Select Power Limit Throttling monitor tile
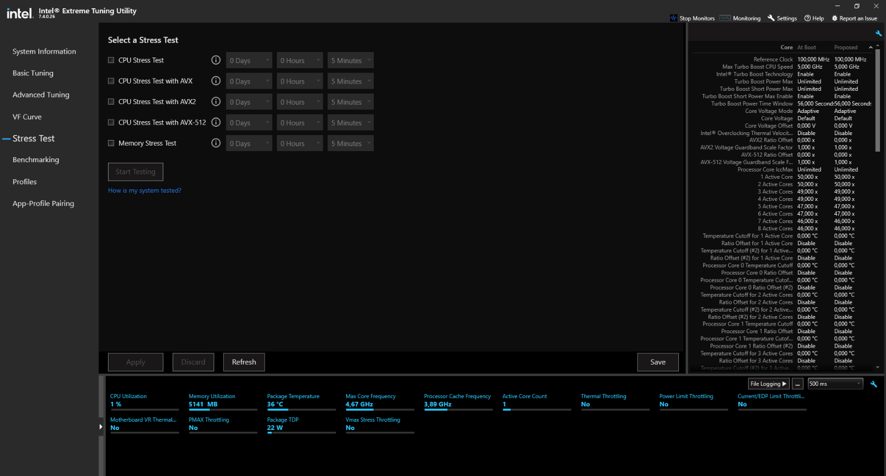 [x=694, y=402]
